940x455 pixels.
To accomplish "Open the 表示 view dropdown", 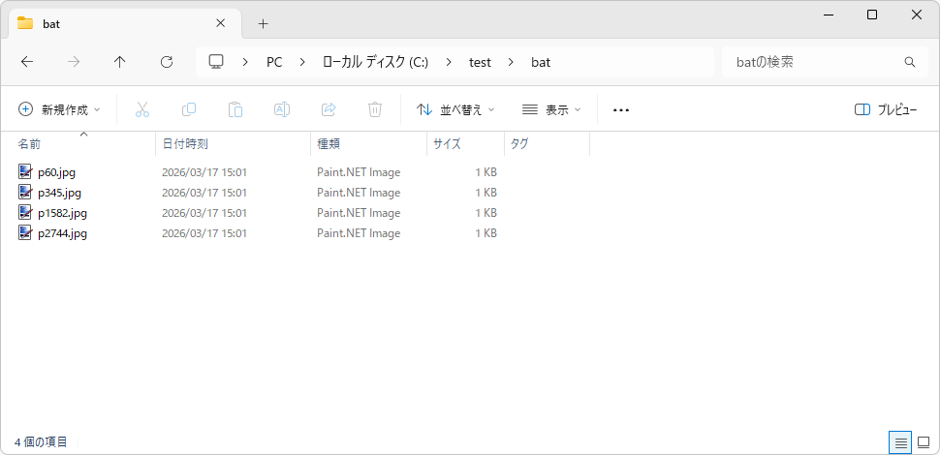I will point(551,110).
